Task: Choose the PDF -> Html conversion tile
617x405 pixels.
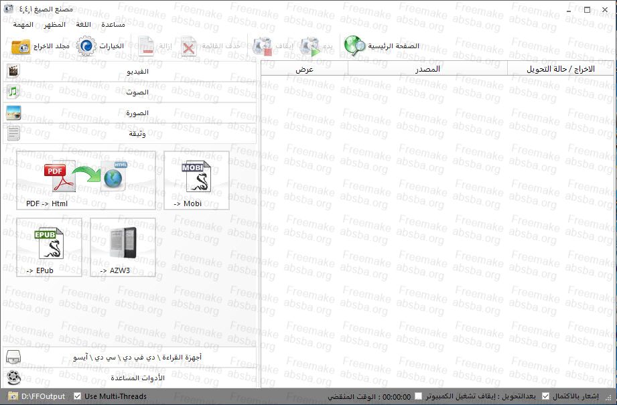Action: (86, 181)
